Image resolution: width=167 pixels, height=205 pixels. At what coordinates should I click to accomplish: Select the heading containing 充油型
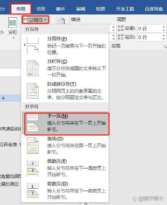click(x=10, y=129)
